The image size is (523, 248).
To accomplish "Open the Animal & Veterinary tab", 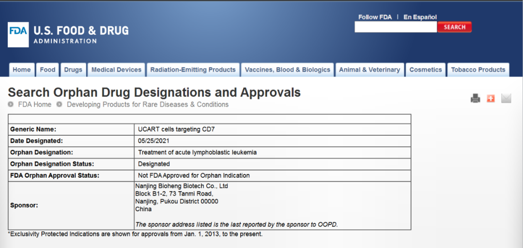I will [369, 70].
